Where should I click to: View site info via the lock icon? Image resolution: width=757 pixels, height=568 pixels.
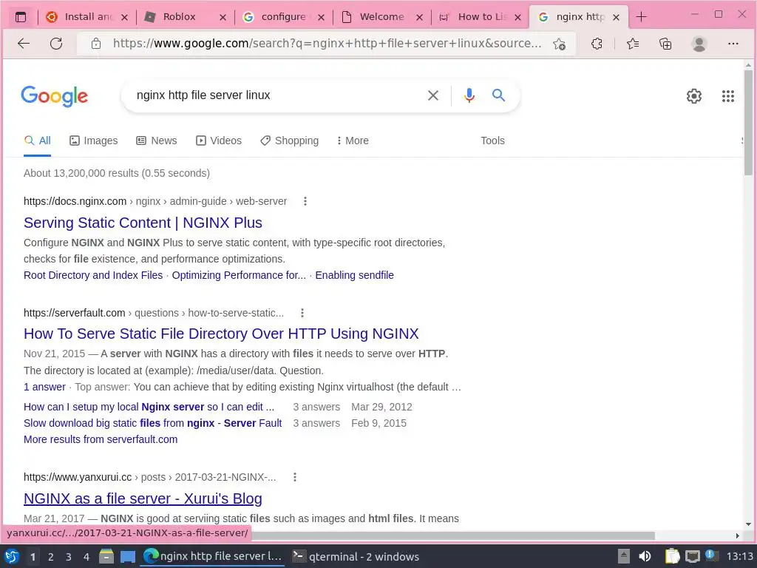point(96,44)
